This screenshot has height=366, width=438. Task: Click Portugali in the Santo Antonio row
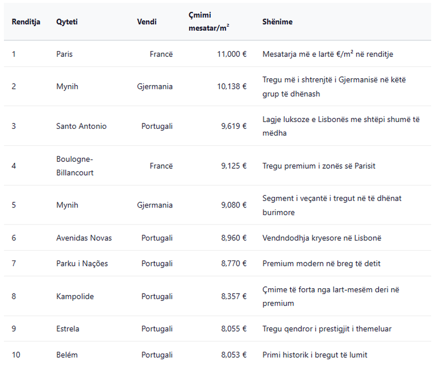157,126
